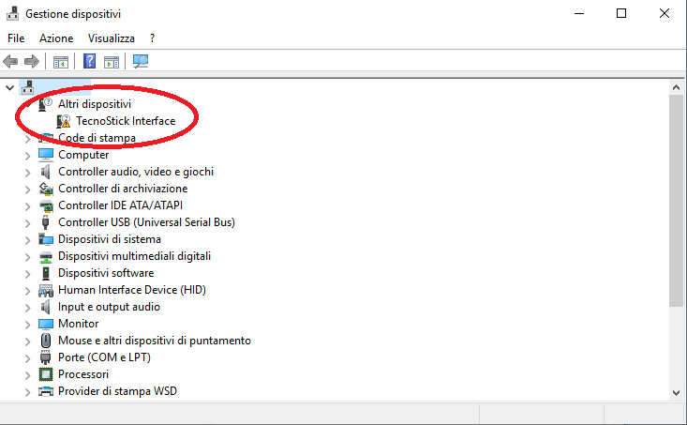The height and width of the screenshot is (425, 687).
Task: Click the Computer category monitor icon
Action: coord(46,155)
